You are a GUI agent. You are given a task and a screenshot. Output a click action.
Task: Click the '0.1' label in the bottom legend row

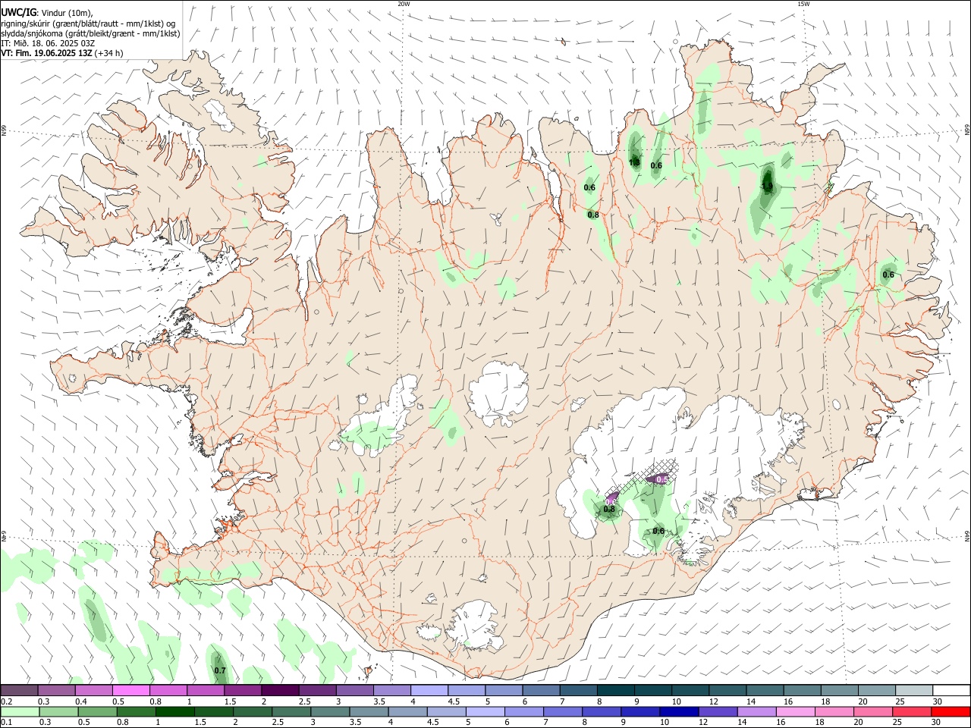coord(6,723)
